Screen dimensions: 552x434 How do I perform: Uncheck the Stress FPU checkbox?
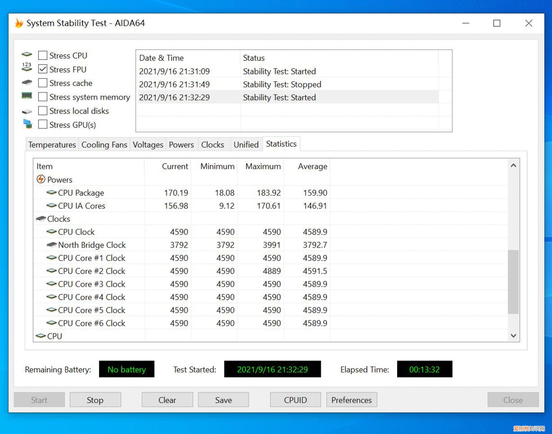tap(43, 69)
